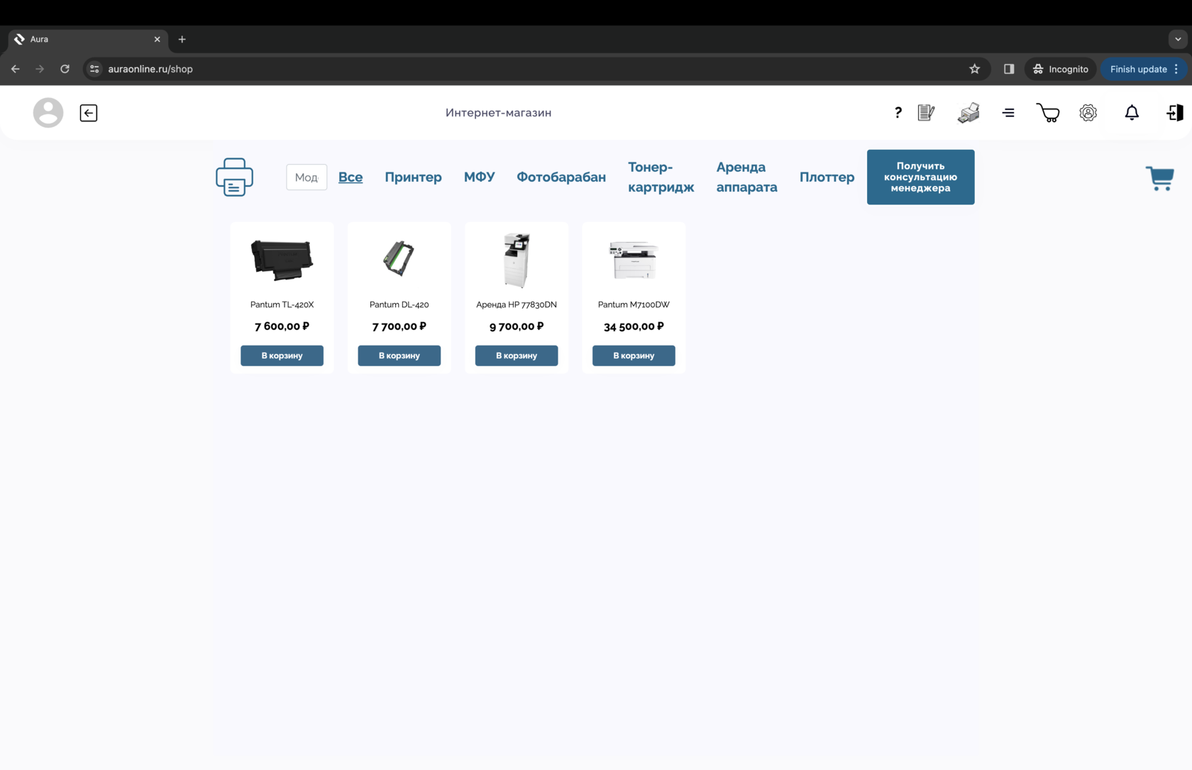Screen dimensions: 1192x770
Task: Focus the model search field
Action: pos(307,177)
